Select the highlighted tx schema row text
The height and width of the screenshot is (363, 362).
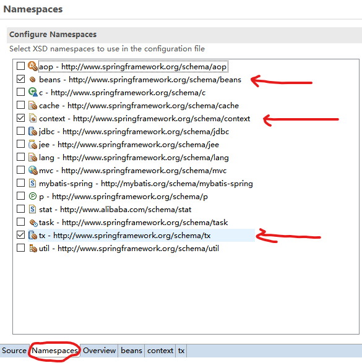tap(124, 236)
